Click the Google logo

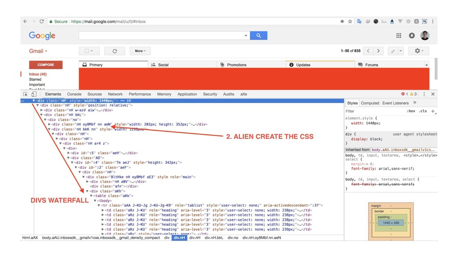[42, 36]
